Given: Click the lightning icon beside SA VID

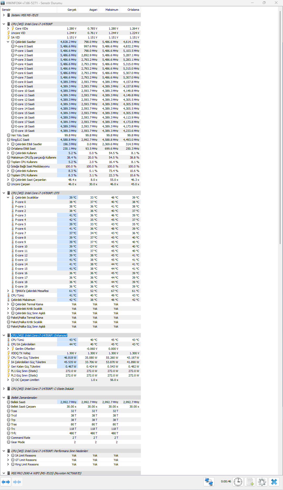Looking at the screenshot, I should (x=8, y=37).
